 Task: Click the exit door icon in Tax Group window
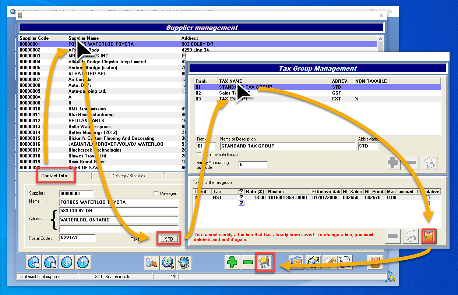click(x=429, y=236)
